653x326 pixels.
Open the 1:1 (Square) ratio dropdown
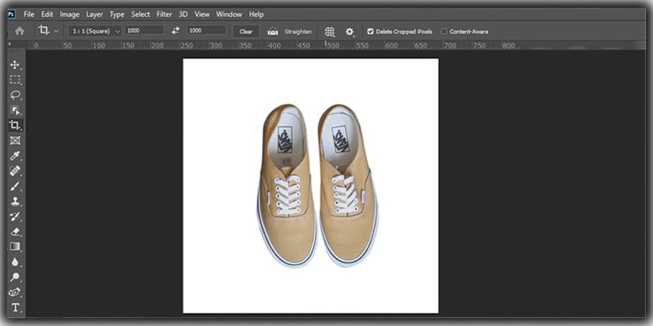(95, 31)
